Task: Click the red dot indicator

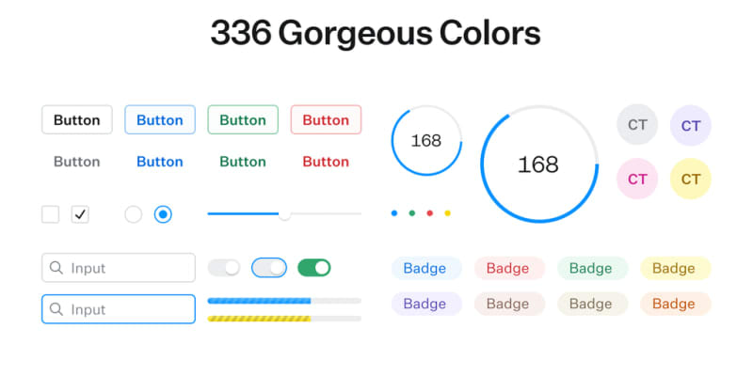Action: pos(429,213)
